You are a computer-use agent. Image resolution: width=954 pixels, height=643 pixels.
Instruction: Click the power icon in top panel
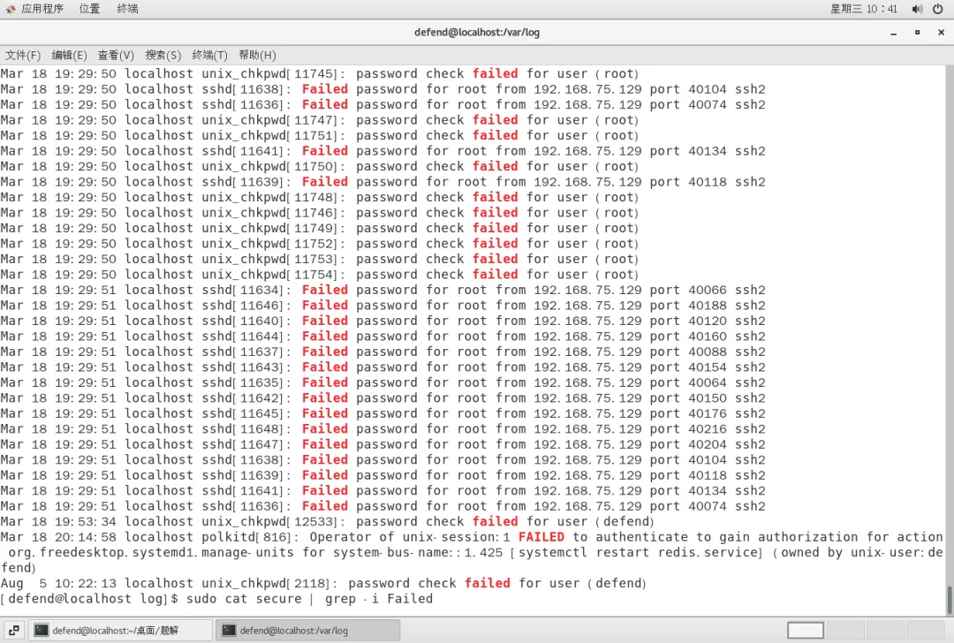[937, 9]
